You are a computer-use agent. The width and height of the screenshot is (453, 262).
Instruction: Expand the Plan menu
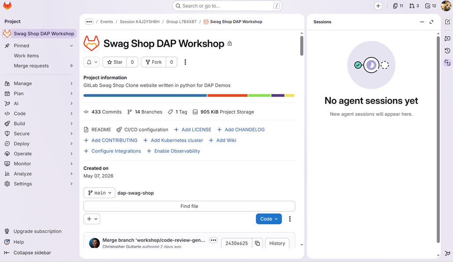pyautogui.click(x=39, y=93)
